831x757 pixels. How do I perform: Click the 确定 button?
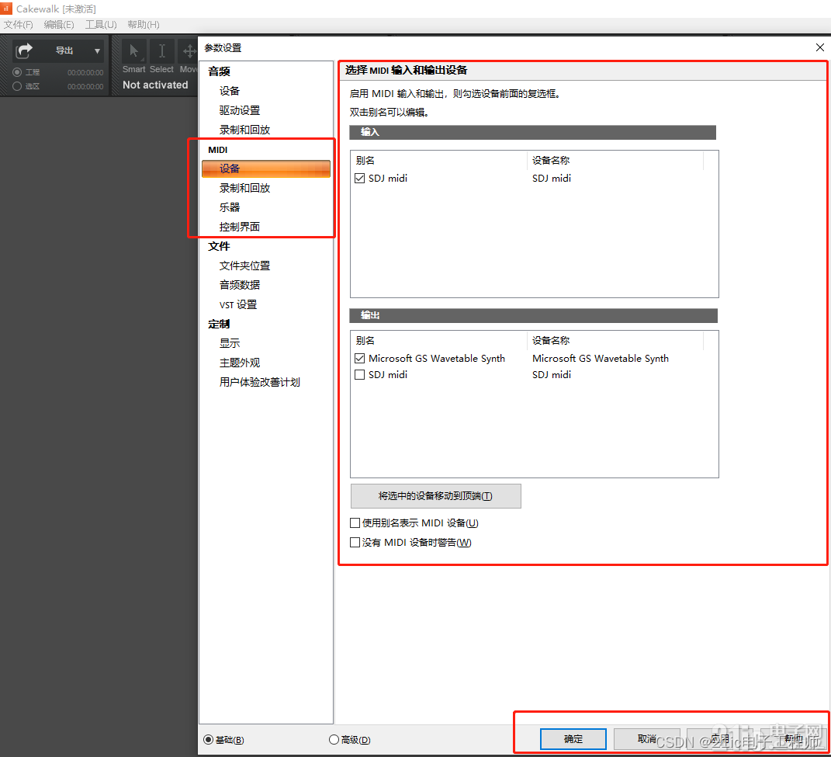click(x=573, y=739)
